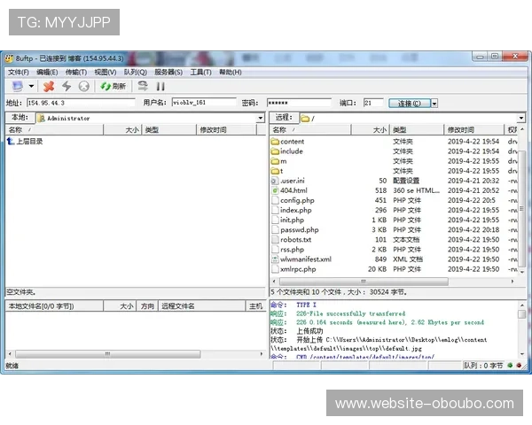Expand the 连接 button dropdown arrow

[434, 103]
